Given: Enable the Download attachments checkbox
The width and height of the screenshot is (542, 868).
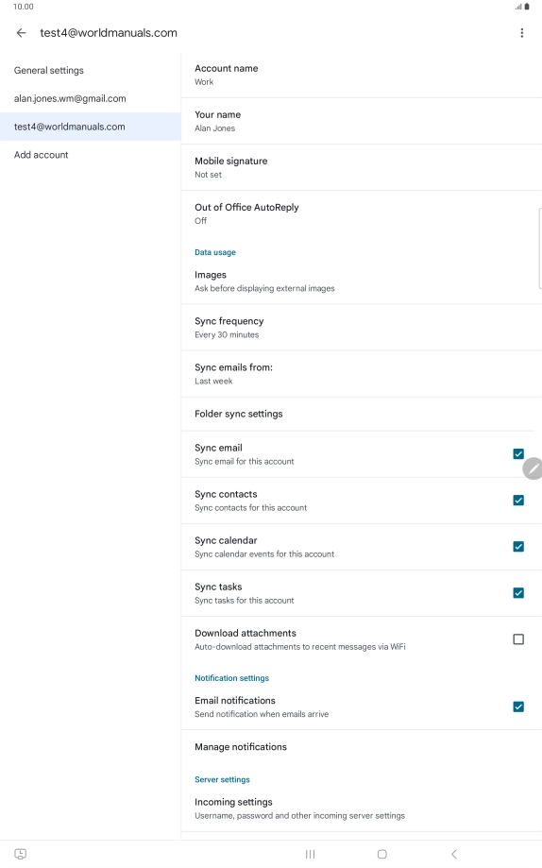Looking at the screenshot, I should [x=518, y=639].
